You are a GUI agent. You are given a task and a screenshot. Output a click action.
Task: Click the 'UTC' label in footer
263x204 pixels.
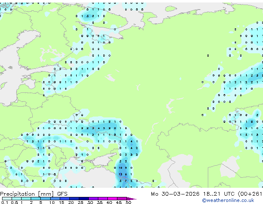(x=229, y=194)
